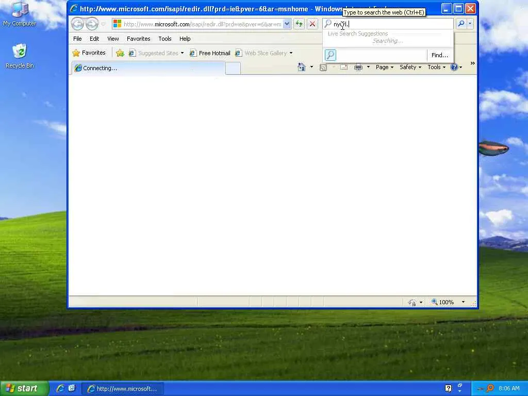Click the Read Mail envelope icon
The height and width of the screenshot is (396, 528).
tap(344, 68)
